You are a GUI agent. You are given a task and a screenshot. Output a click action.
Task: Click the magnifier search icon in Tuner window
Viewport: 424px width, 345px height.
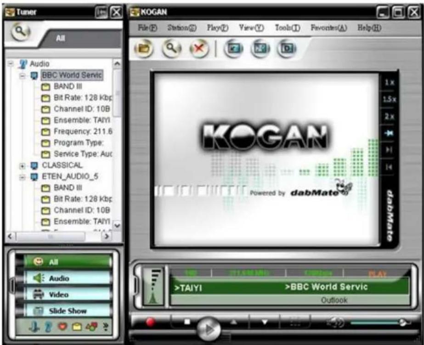pos(21,32)
